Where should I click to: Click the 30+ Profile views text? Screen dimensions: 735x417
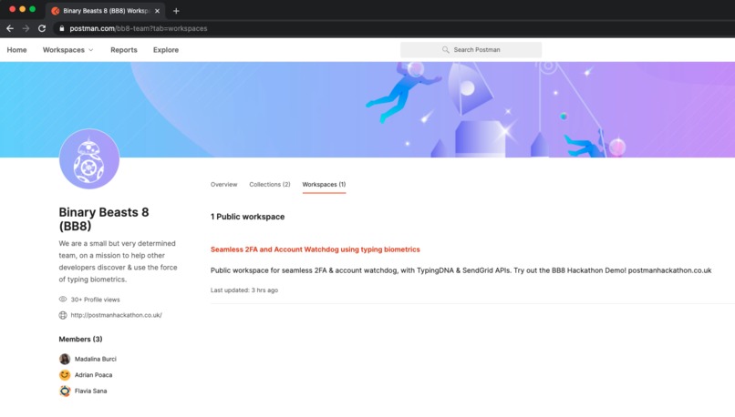(95, 300)
